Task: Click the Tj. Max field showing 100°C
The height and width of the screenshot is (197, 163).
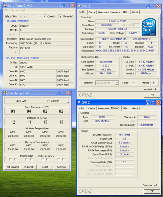Action: (46, 63)
